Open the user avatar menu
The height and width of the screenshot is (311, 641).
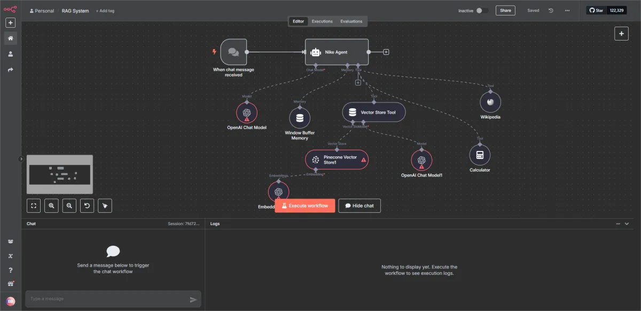(11, 301)
